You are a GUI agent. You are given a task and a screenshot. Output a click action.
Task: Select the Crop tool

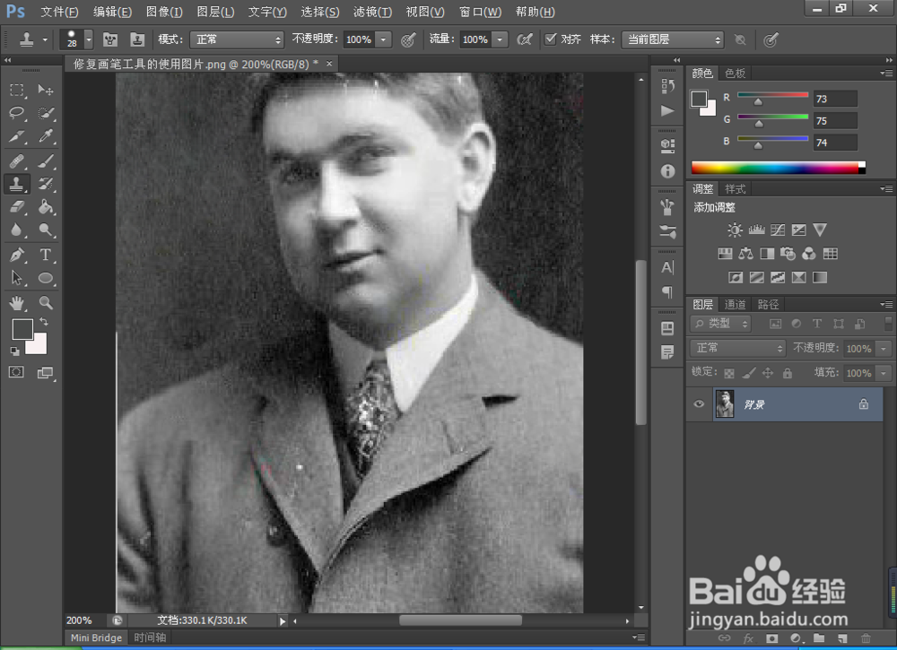tap(16, 136)
